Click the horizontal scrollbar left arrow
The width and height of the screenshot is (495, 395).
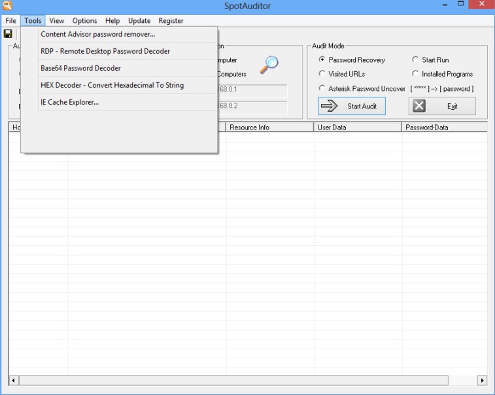click(13, 381)
